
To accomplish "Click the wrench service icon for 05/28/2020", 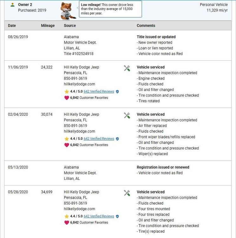I will (127, 193).
